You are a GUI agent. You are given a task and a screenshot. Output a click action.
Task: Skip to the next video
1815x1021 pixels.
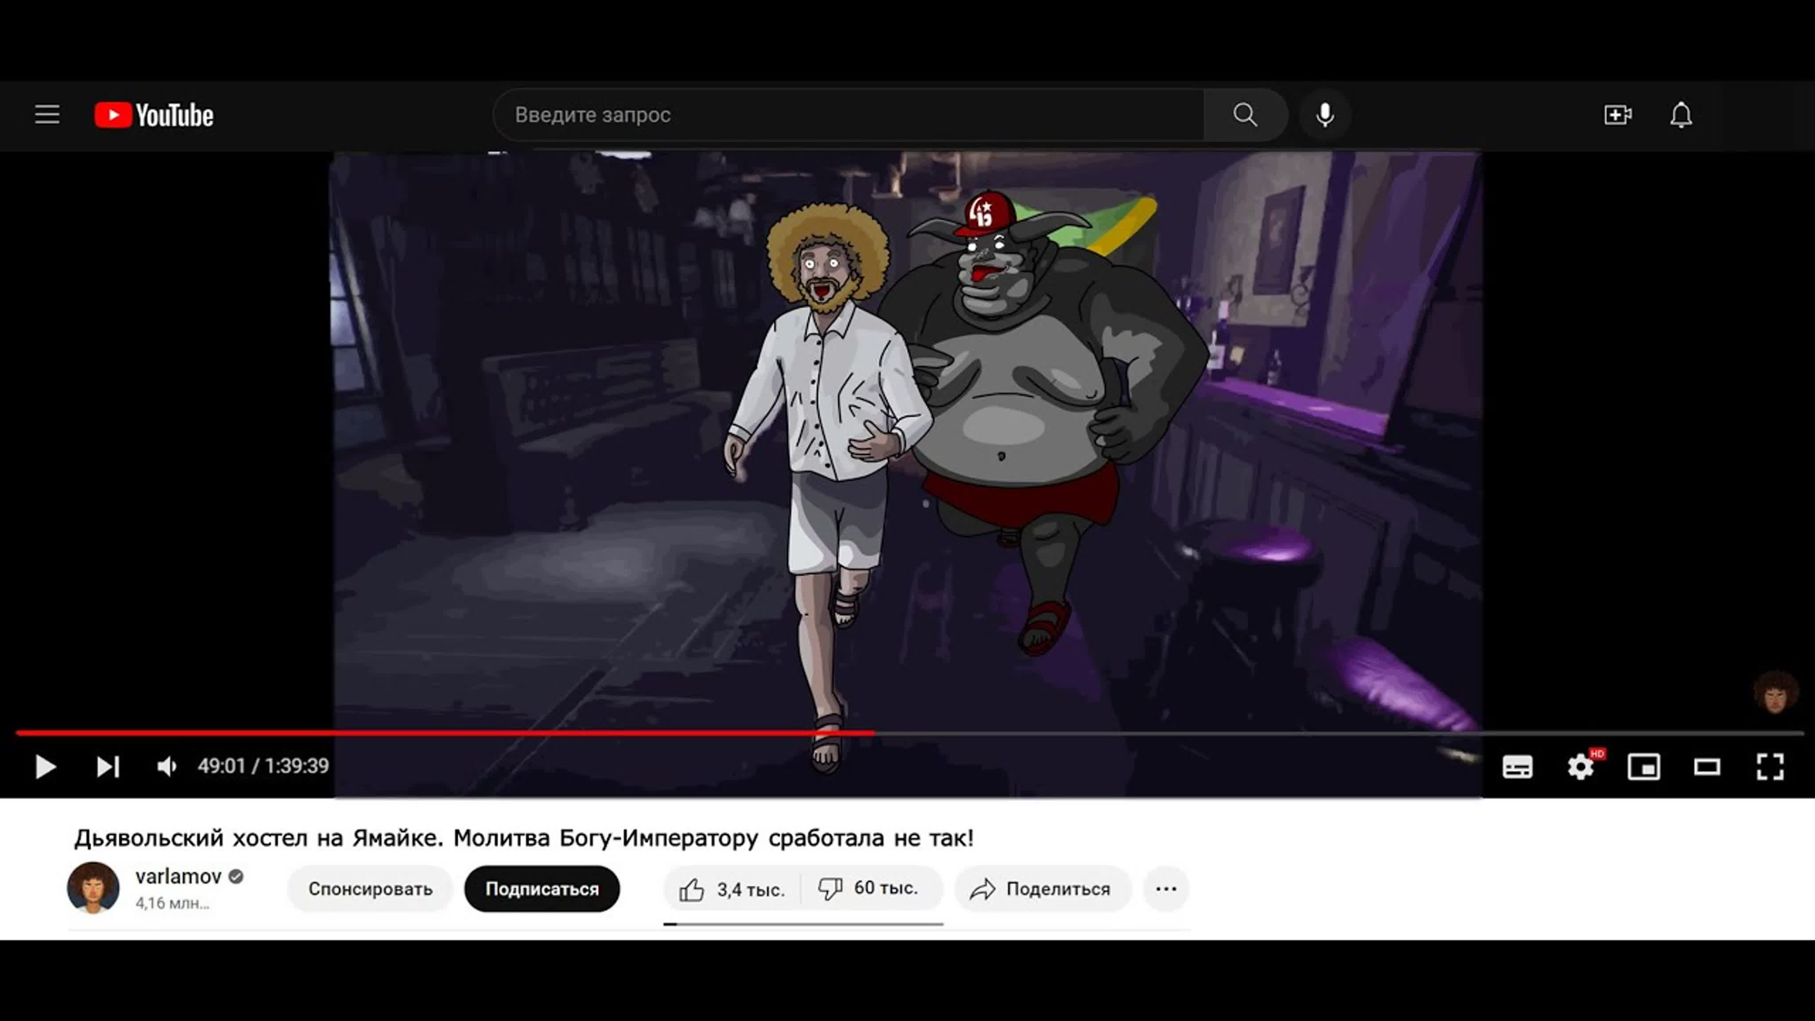point(108,767)
